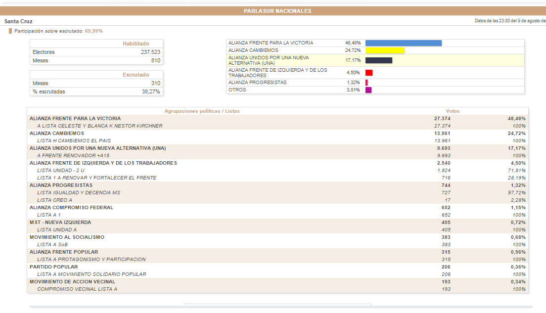Click the participation value 69,99%

click(x=93, y=31)
